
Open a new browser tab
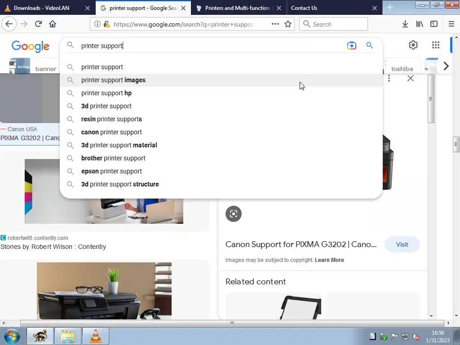390,7
